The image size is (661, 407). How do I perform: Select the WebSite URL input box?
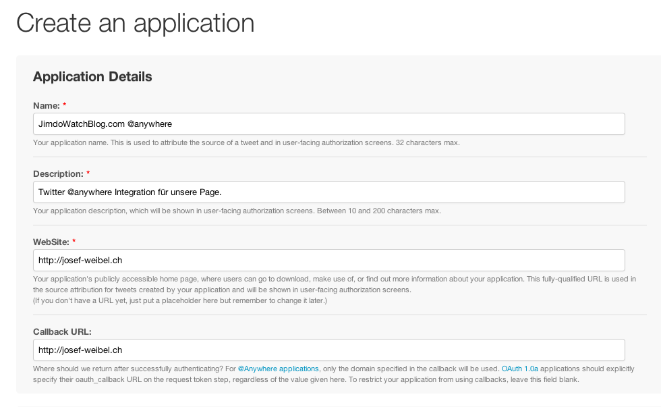[x=329, y=260]
